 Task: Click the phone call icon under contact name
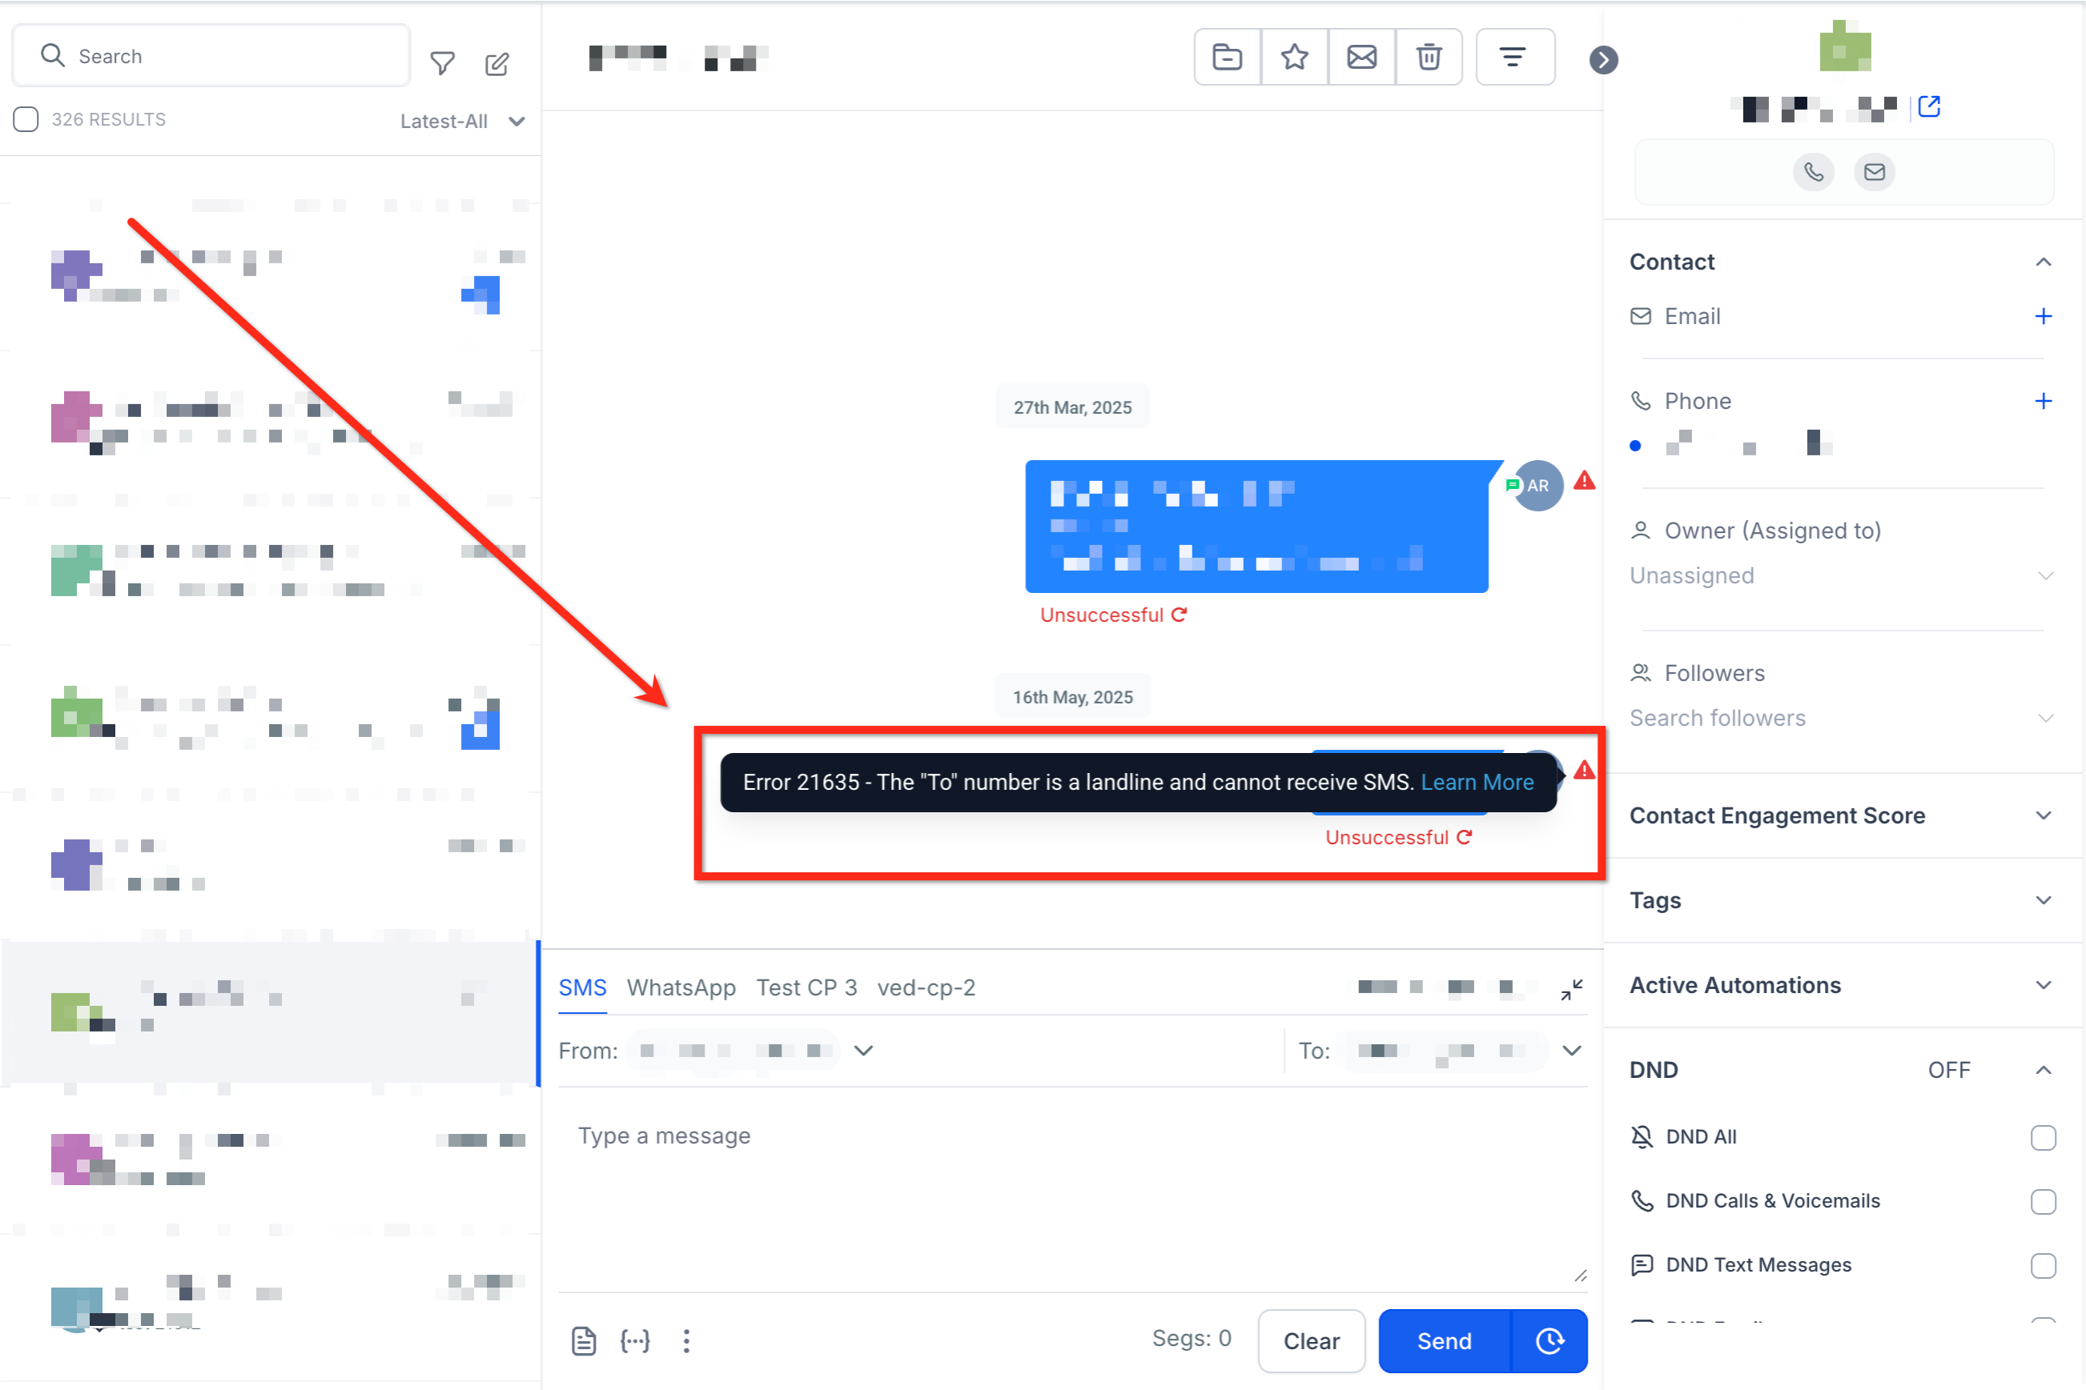coord(1813,171)
